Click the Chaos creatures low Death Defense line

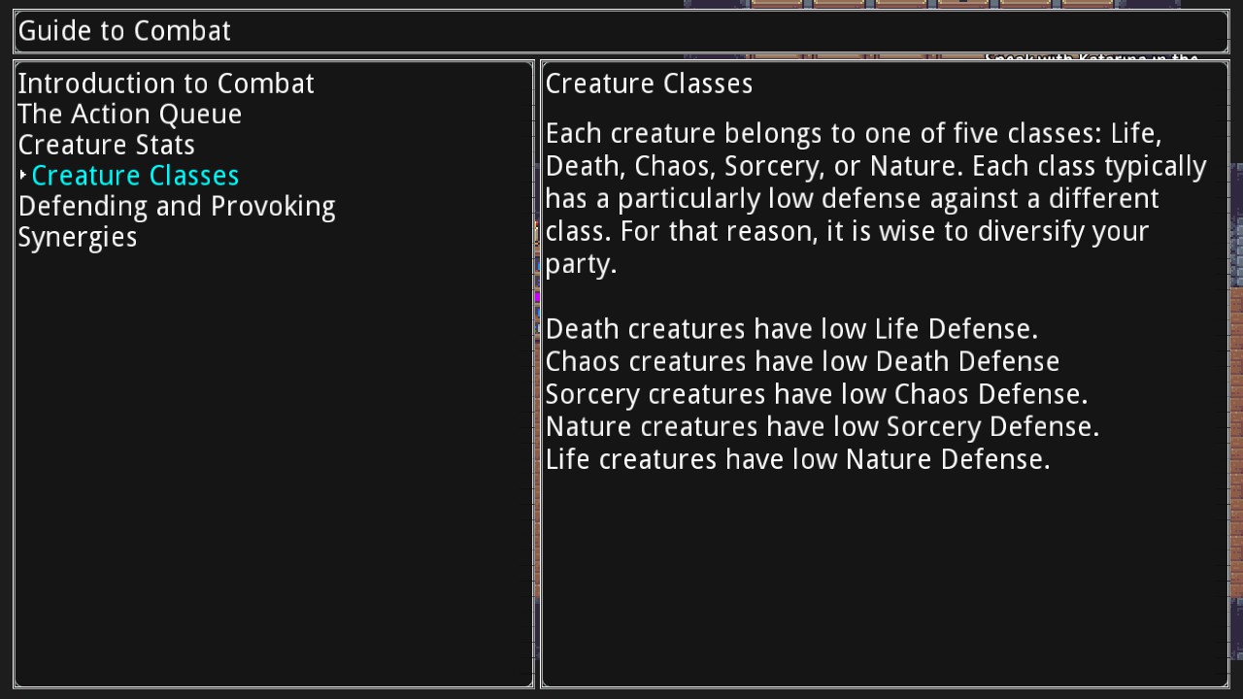802,362
